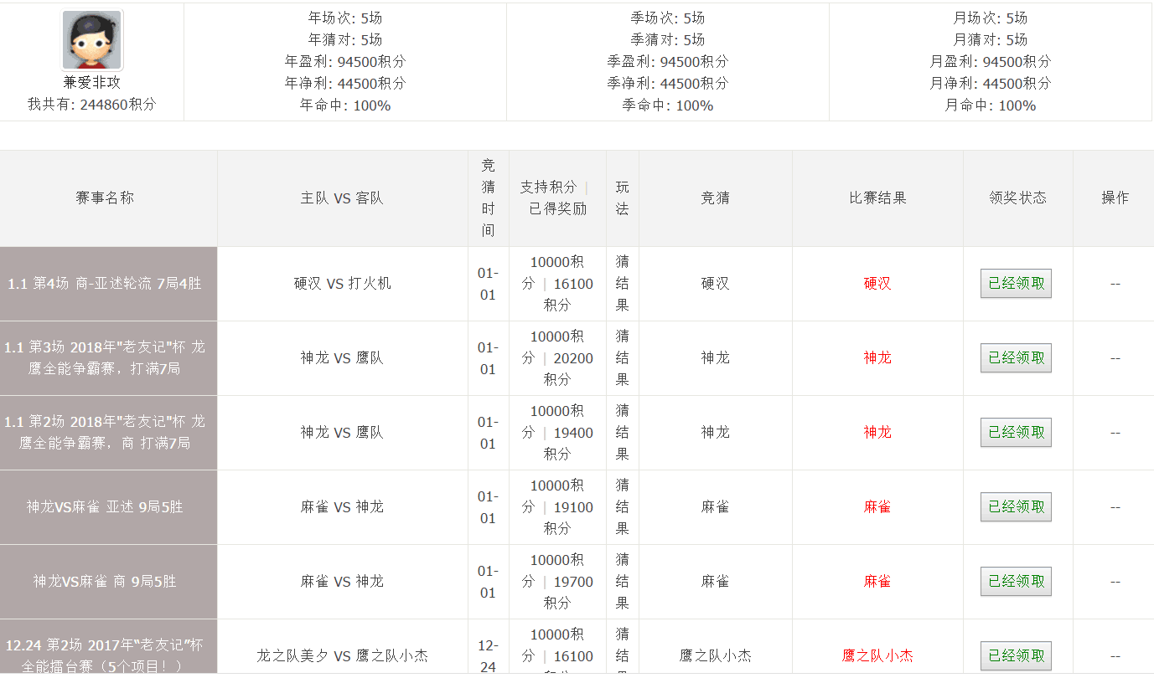The width and height of the screenshot is (1154, 678).
Task: Click the 主队 VS 客队 column header
Action: (x=342, y=198)
